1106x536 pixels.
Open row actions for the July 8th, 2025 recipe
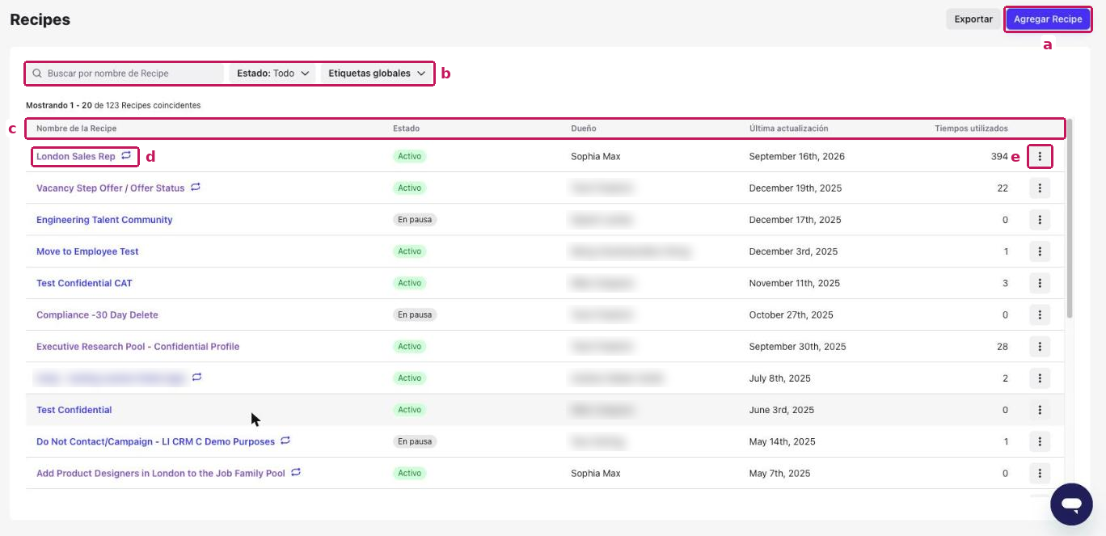pos(1040,378)
